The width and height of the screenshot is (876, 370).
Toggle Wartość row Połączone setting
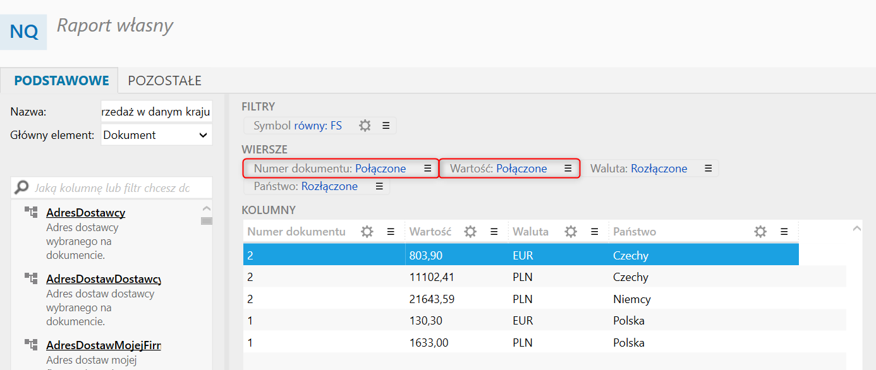tap(521, 169)
